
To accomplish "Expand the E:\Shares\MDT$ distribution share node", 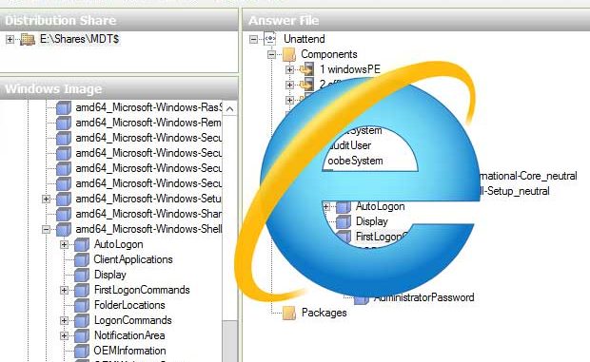I will pos(10,39).
